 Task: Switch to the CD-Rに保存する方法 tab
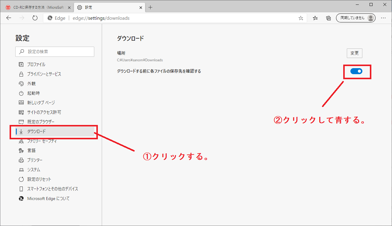(36, 7)
